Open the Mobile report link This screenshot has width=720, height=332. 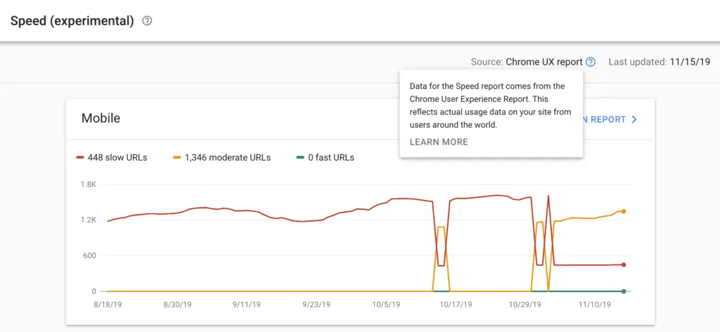(608, 119)
